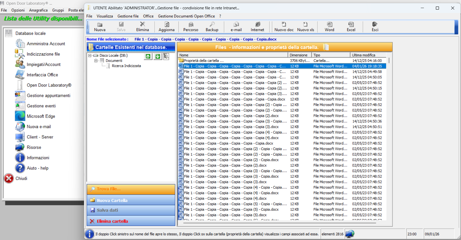
Task: Launch Excel from the toolbar
Action: [351, 27]
